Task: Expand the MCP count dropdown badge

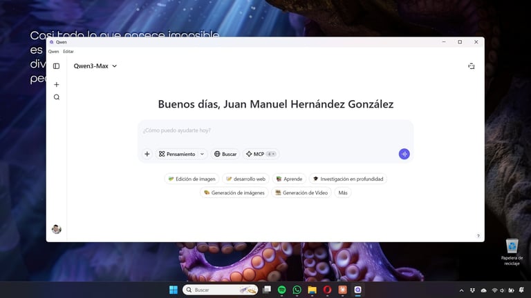Action: pyautogui.click(x=271, y=154)
